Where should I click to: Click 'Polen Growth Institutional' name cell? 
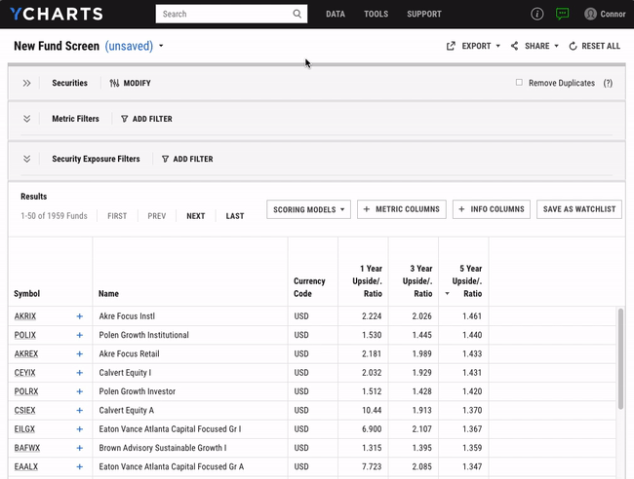pos(144,335)
